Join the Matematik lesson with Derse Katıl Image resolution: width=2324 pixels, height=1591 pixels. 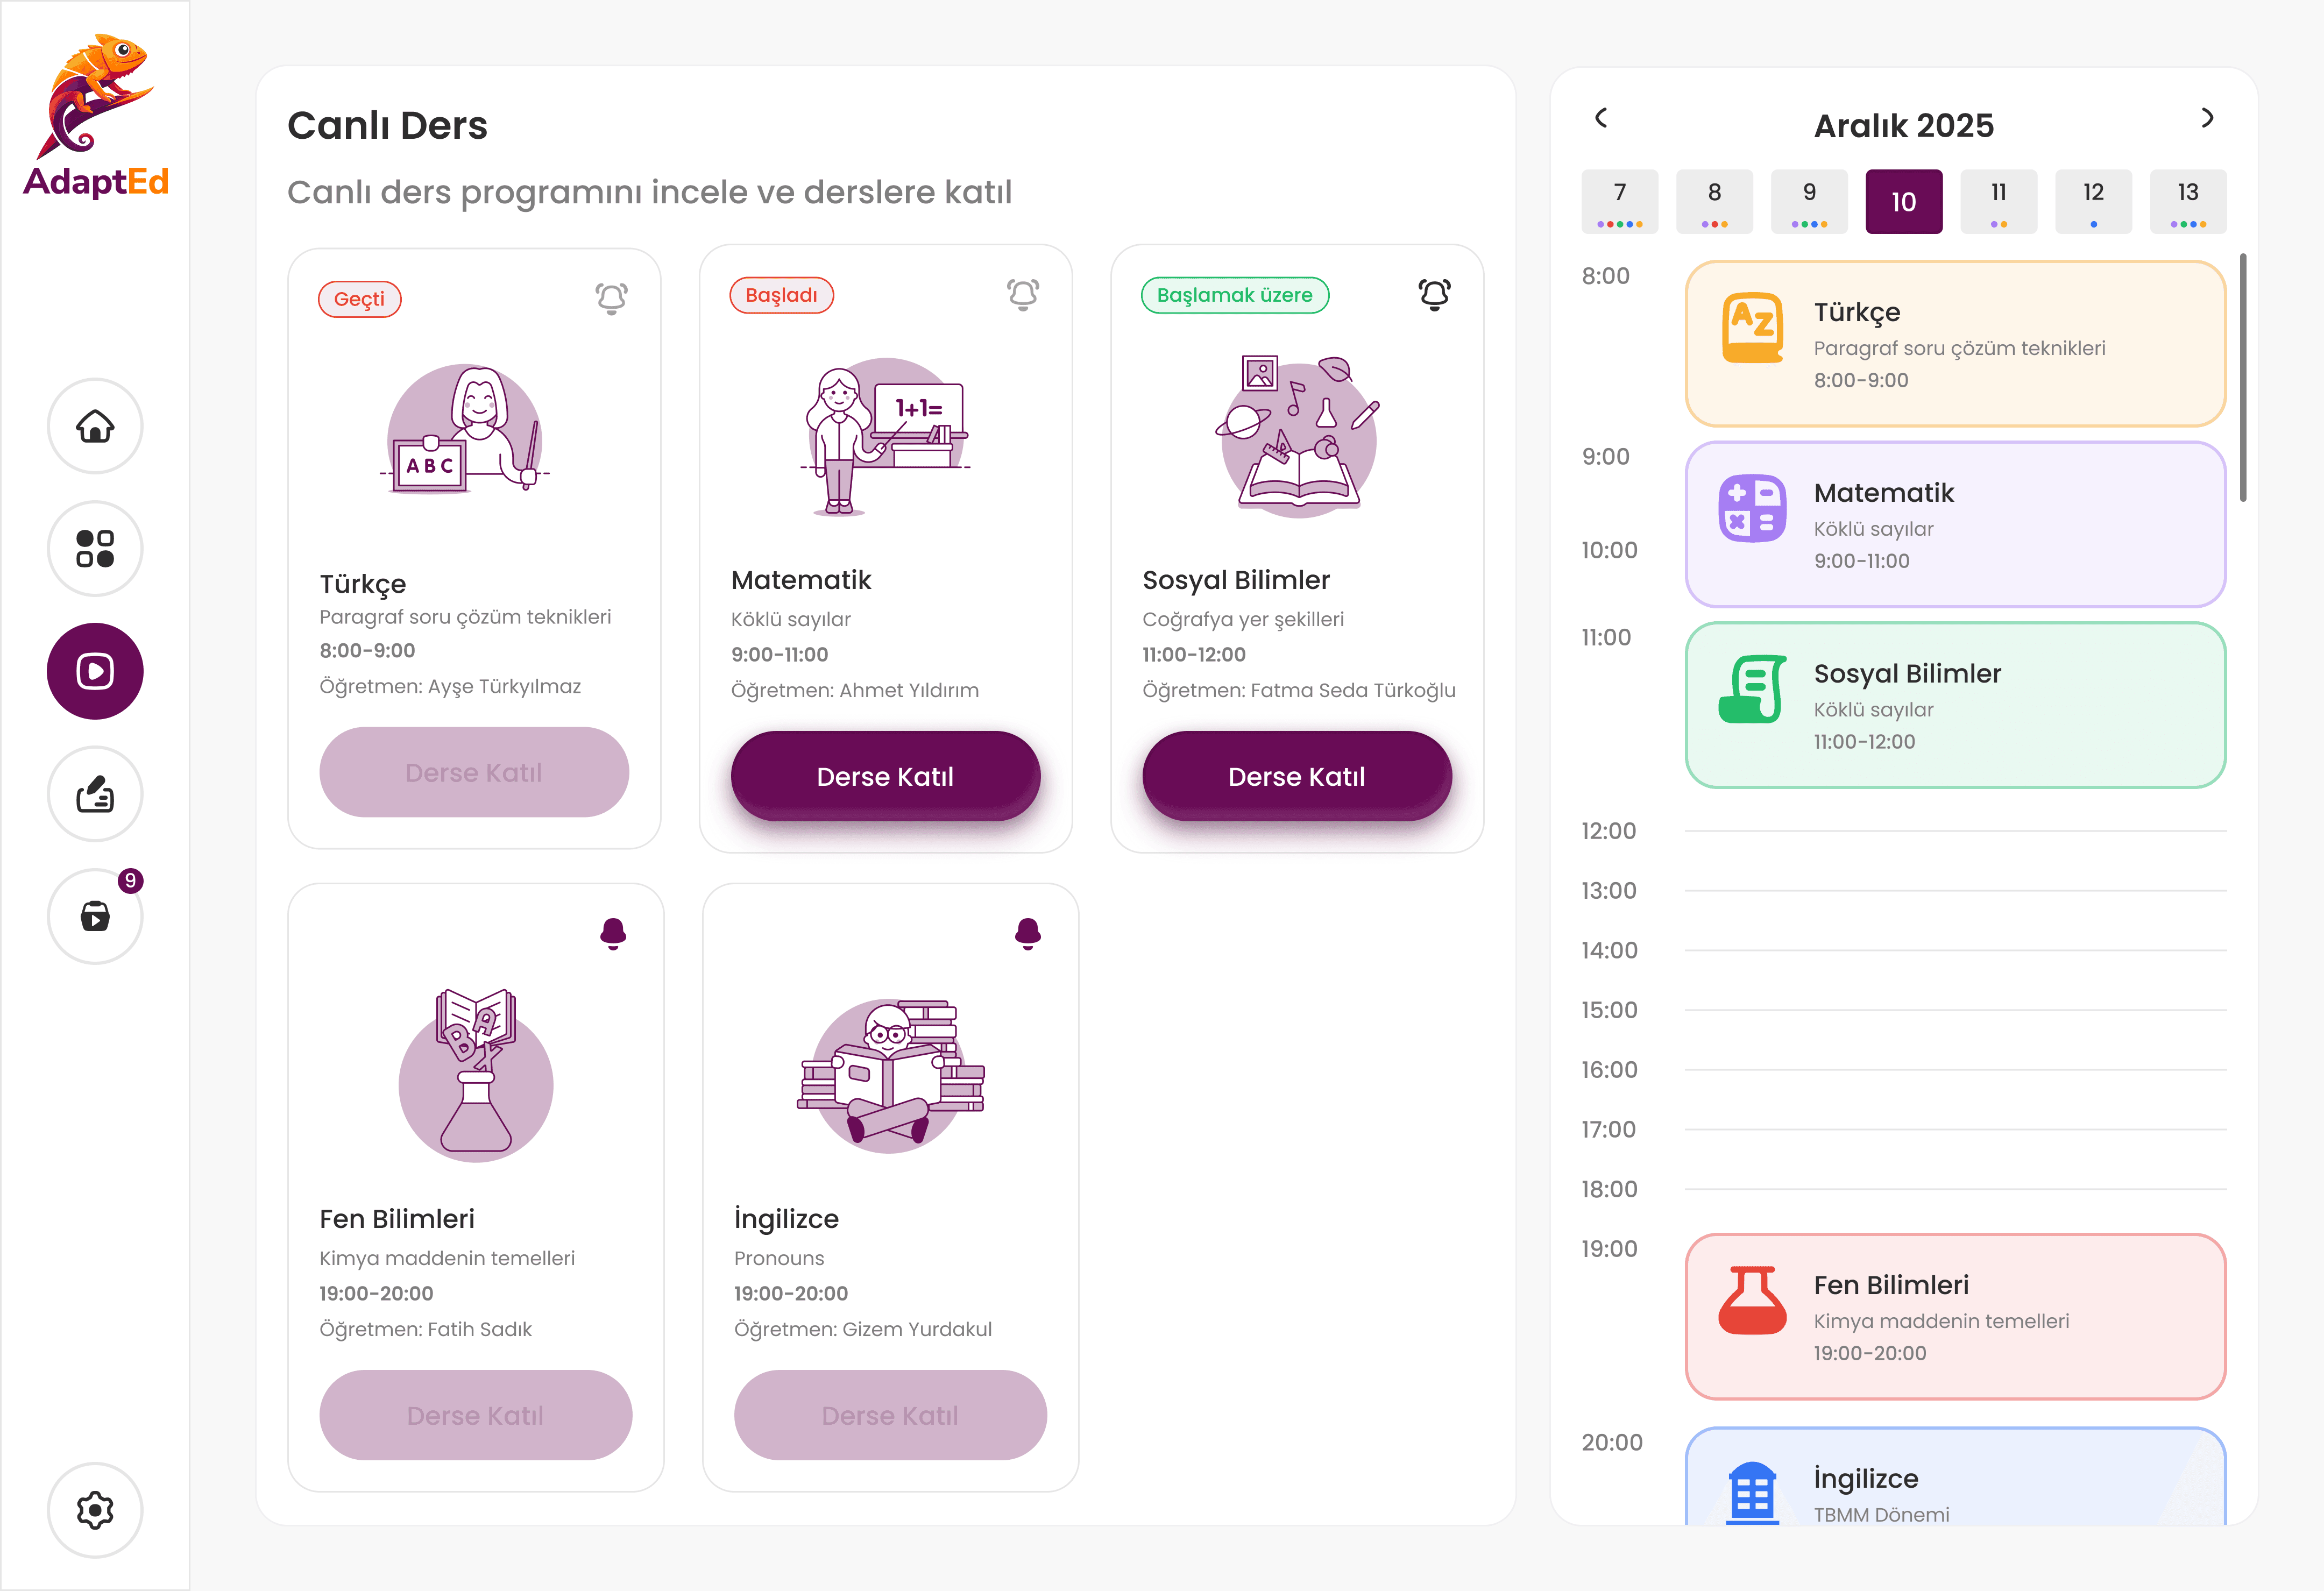(885, 776)
